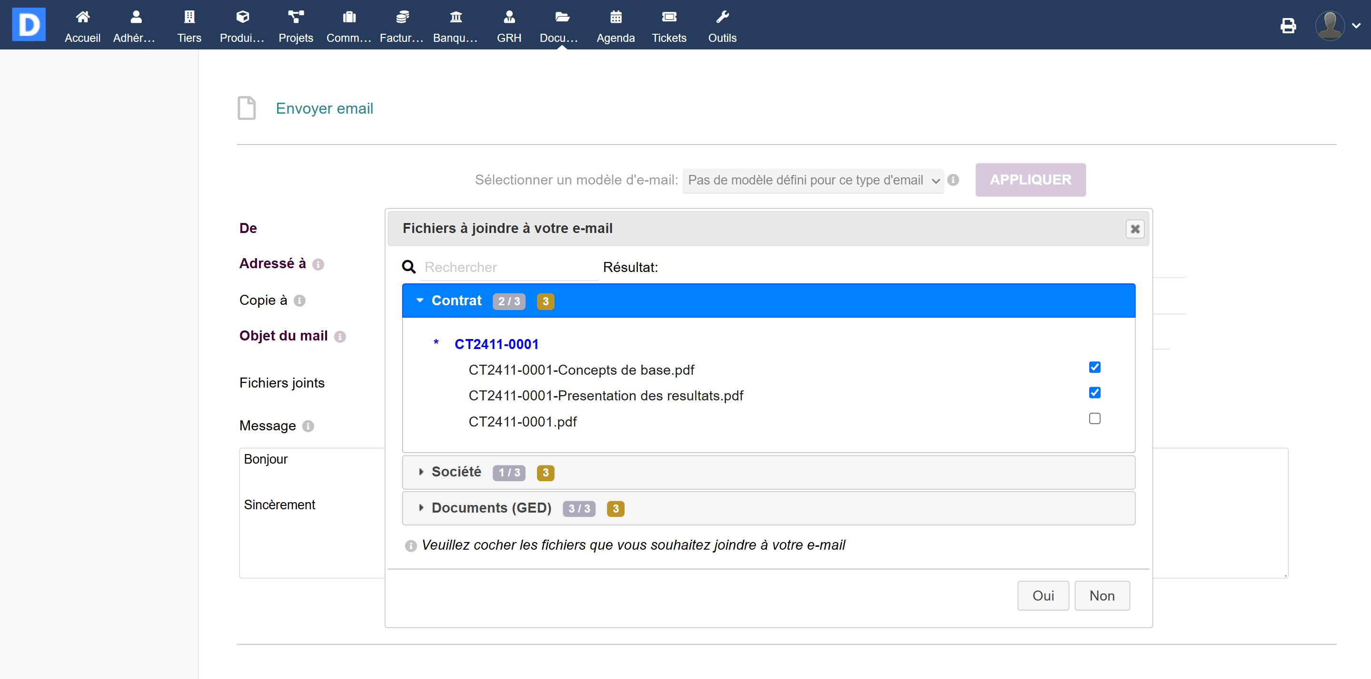Expand the Documents (GED) section

tap(491, 508)
